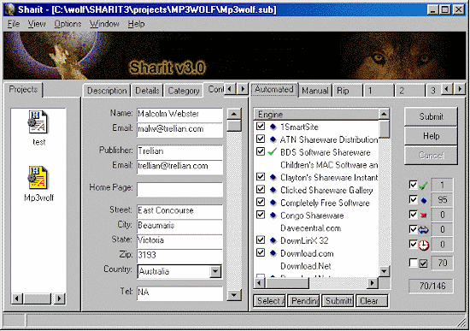Click the blue double-arrow status icon
Image resolution: width=470 pixels, height=331 pixels.
pos(423,230)
